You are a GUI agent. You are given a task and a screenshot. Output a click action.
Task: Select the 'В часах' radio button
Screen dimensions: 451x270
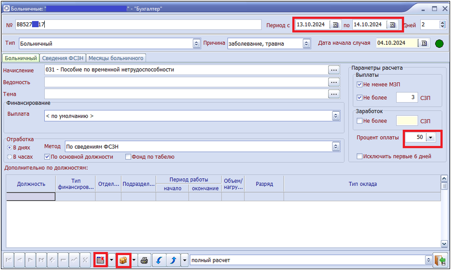pyautogui.click(x=9, y=157)
